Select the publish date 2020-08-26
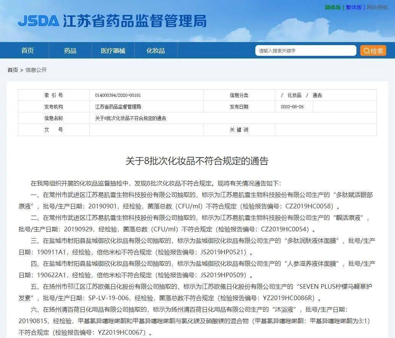 point(292,107)
